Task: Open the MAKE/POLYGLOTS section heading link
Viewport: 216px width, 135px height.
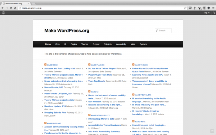Action: (x=143, y=95)
